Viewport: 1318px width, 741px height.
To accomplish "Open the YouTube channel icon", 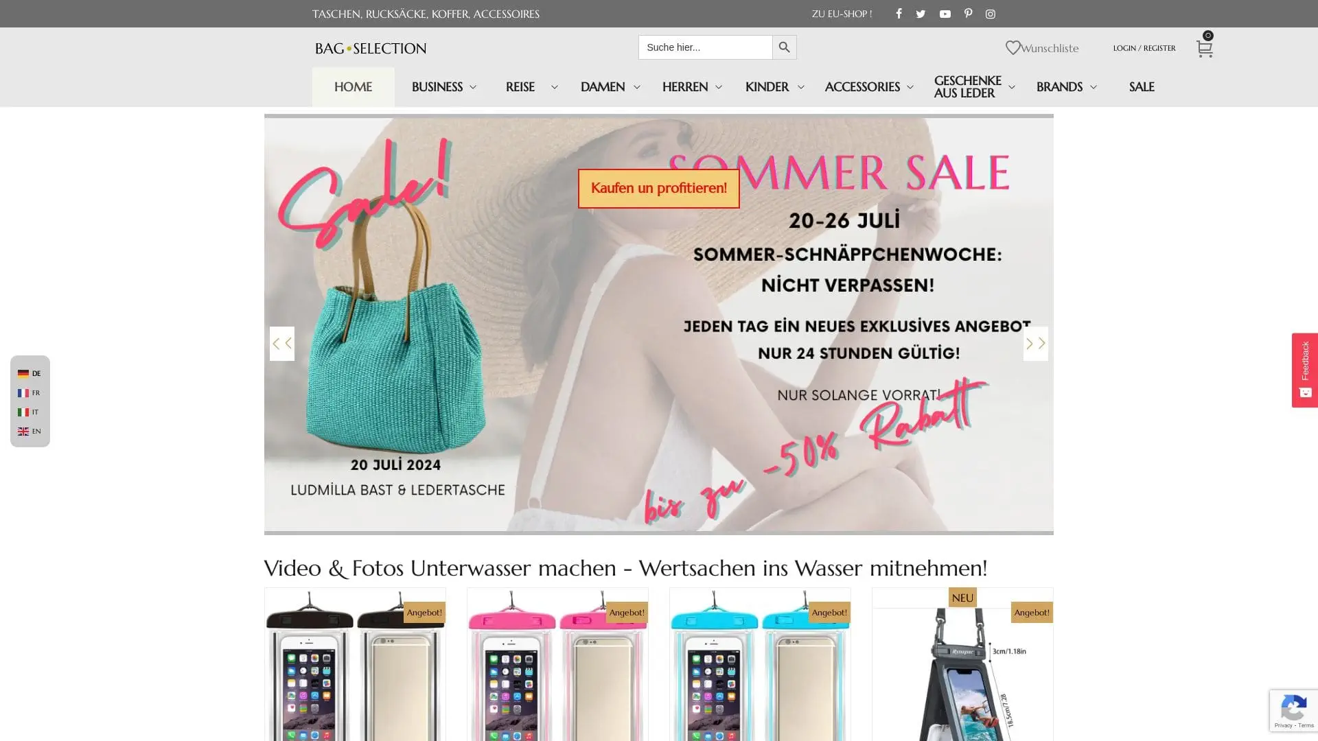I will [945, 14].
